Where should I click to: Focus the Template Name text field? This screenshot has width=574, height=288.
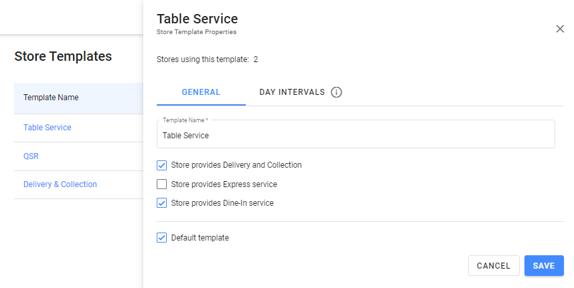(x=355, y=135)
